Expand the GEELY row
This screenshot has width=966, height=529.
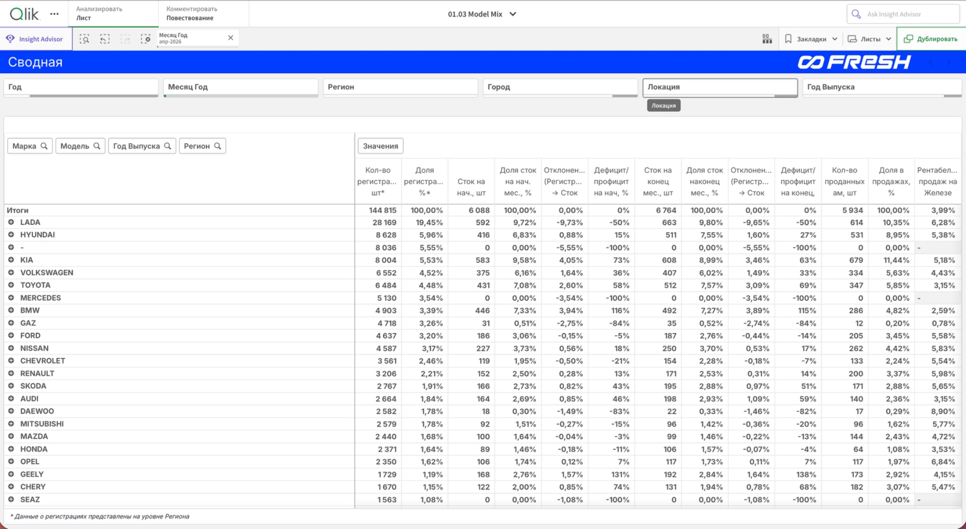click(x=11, y=474)
